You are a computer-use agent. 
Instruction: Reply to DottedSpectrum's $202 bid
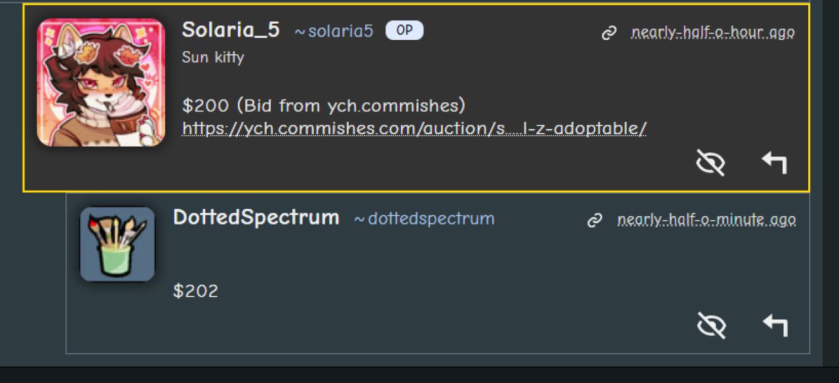pyautogui.click(x=775, y=325)
